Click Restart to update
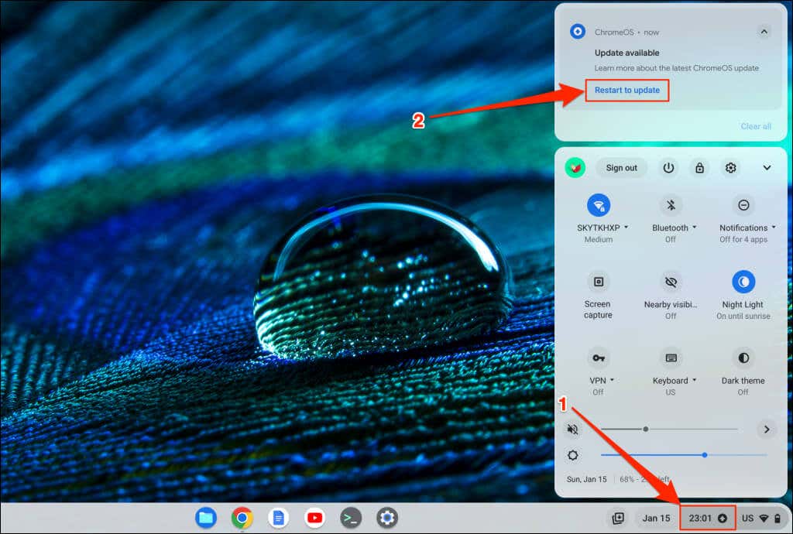Viewport: 793px width, 534px height. click(627, 90)
